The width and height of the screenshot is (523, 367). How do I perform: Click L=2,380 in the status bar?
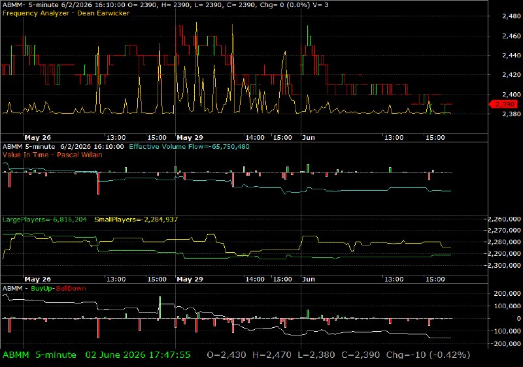pos(316,355)
